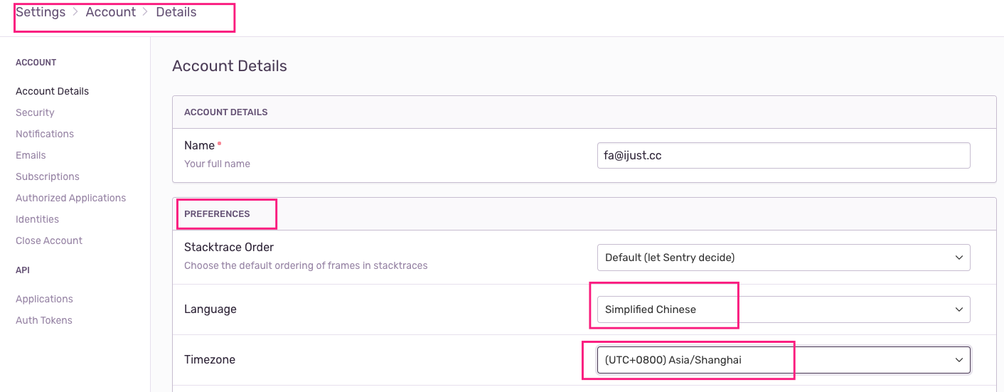Screen dimensions: 1004x392
Task: Go to Notifications settings
Action: [x=45, y=134]
